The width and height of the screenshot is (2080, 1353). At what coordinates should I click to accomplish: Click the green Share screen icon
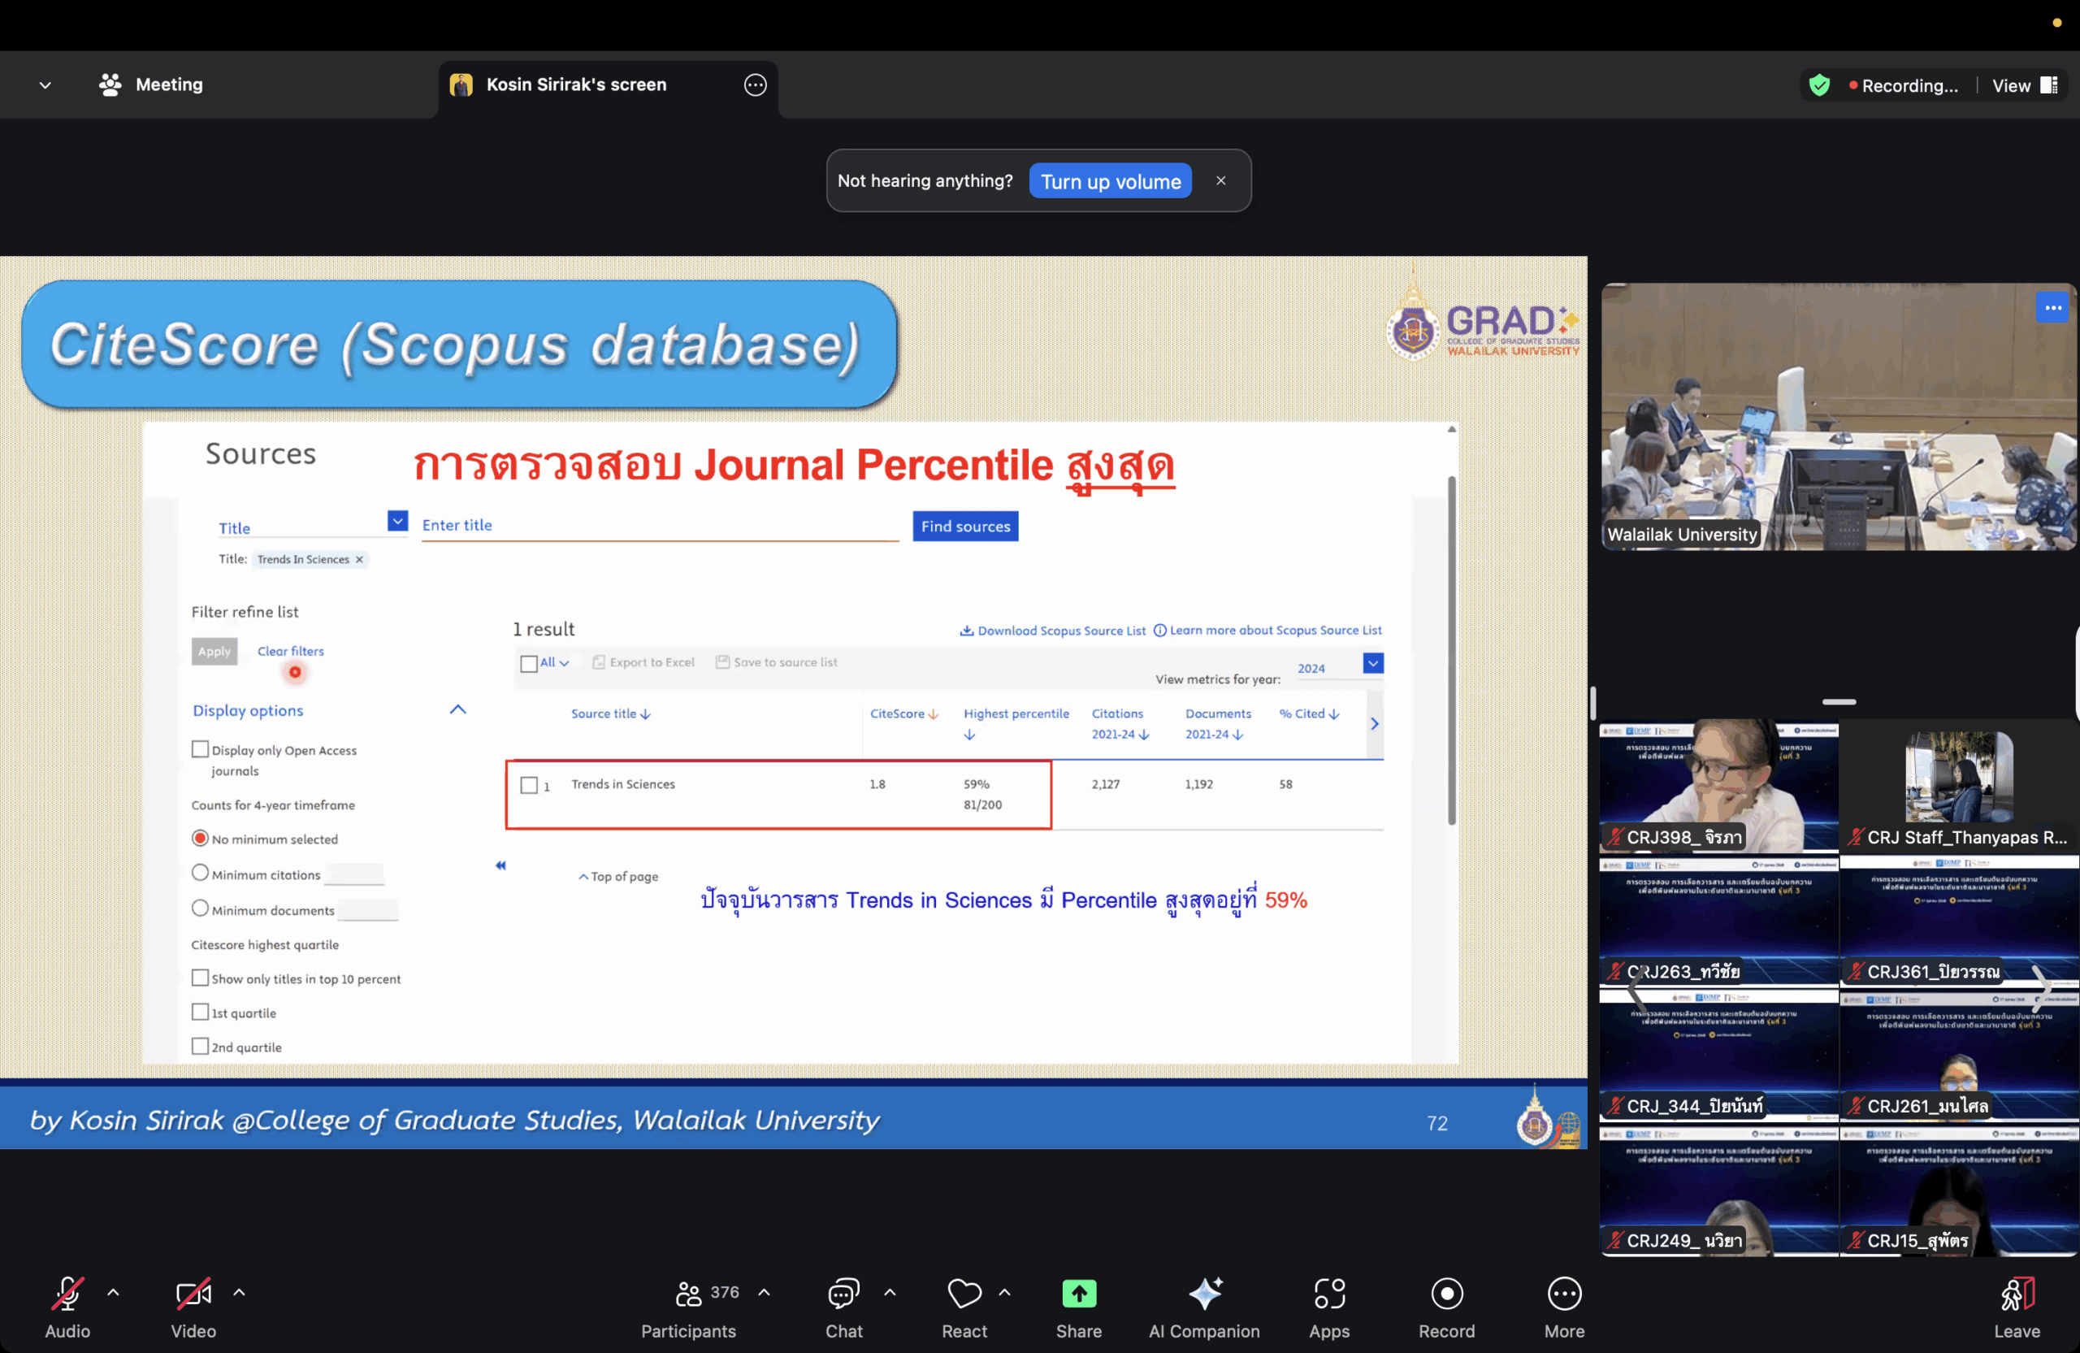[x=1078, y=1294]
